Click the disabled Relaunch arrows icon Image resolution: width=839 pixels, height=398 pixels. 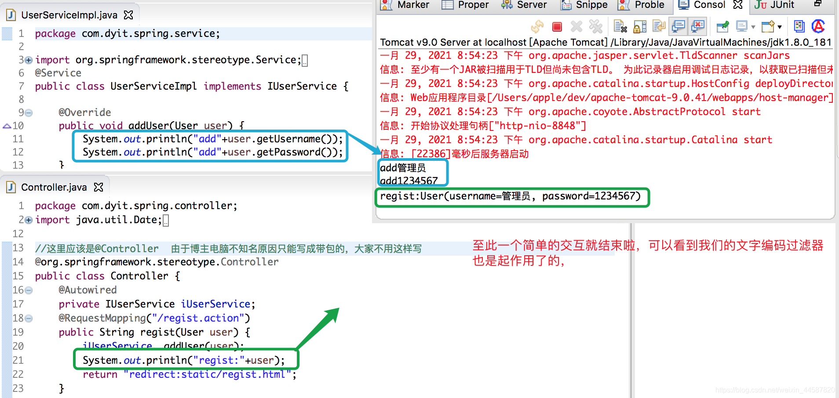click(x=537, y=27)
